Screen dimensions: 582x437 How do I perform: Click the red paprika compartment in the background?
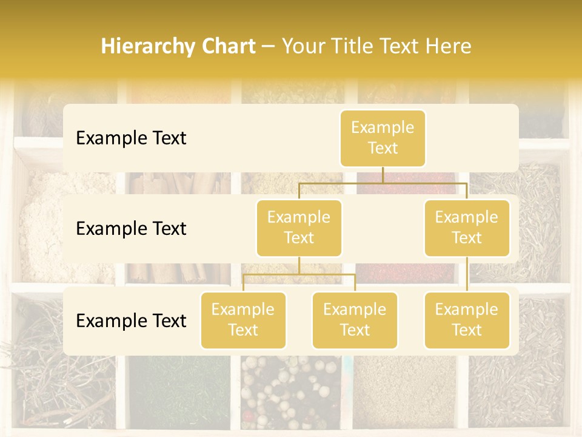click(404, 274)
